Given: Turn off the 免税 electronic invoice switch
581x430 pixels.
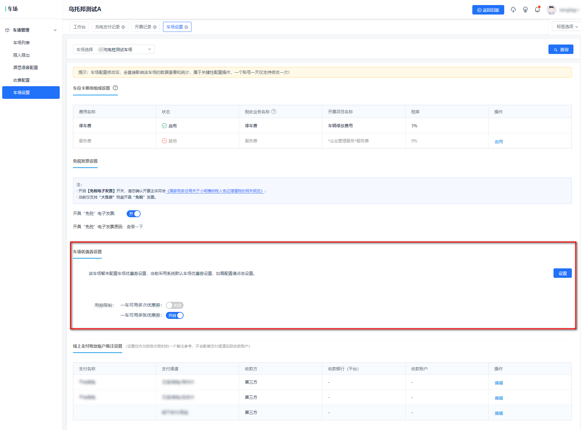Looking at the screenshot, I should [134, 214].
